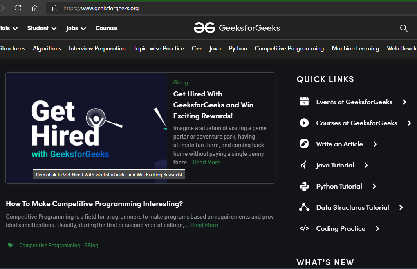Select Algorithms in the topic bar
417x269 pixels.
[47, 48]
